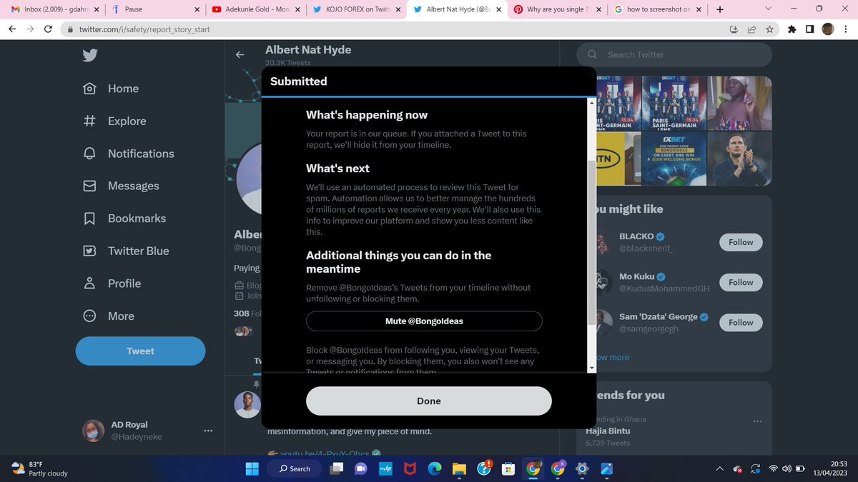Image resolution: width=858 pixels, height=482 pixels.
Task: Click the install app icon in address bar
Action: pos(734,29)
